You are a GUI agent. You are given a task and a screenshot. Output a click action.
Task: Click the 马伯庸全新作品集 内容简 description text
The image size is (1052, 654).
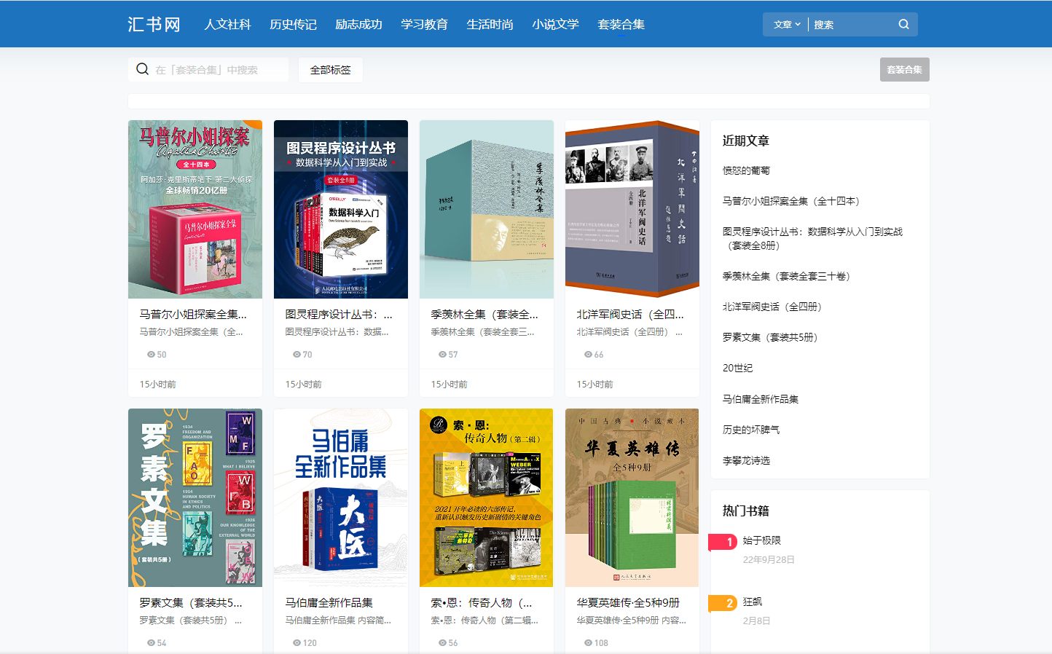coord(338,620)
